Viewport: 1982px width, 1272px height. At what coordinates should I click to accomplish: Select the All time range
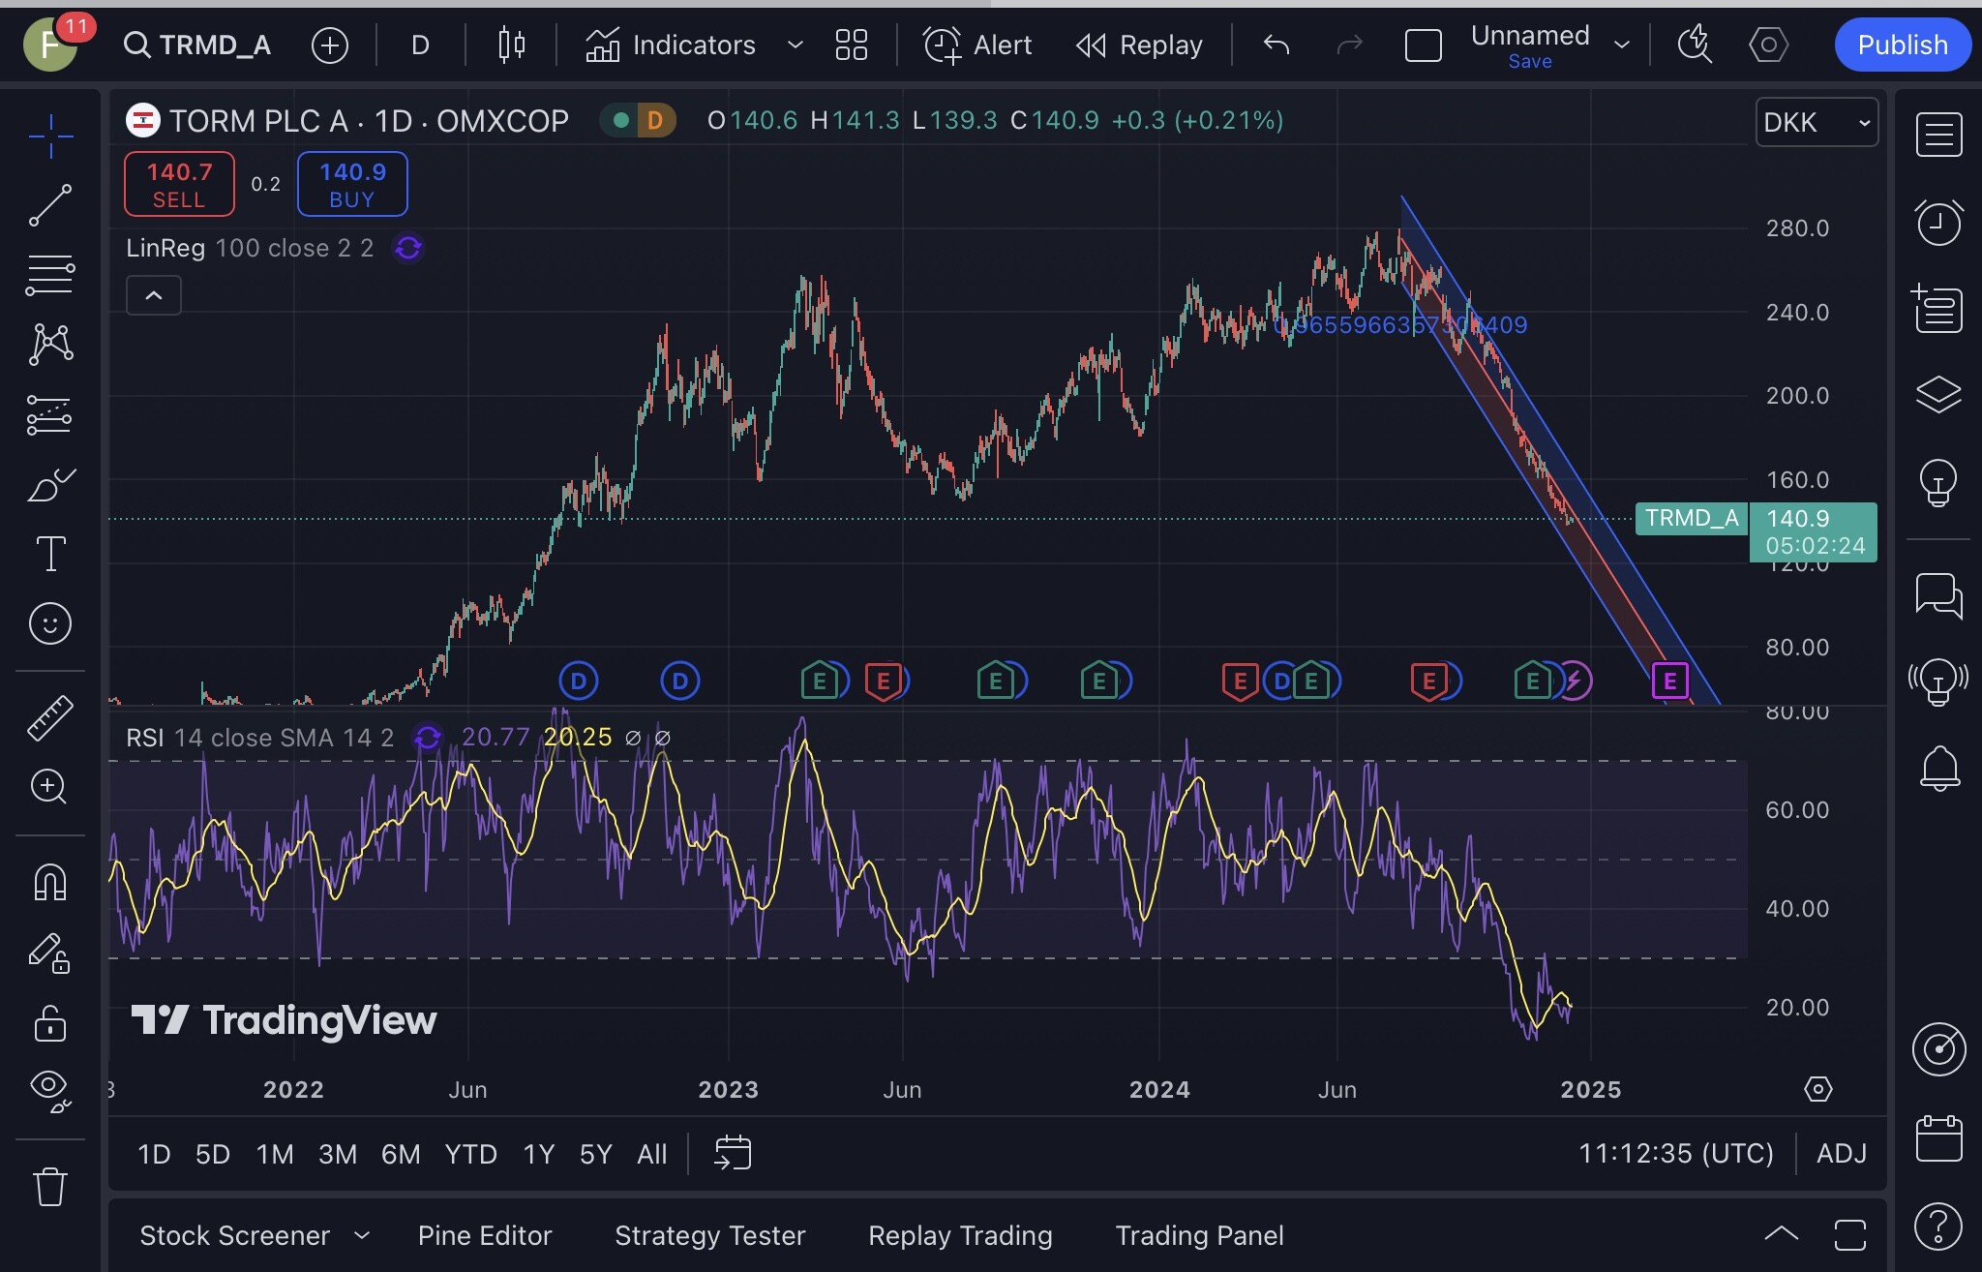coord(651,1154)
